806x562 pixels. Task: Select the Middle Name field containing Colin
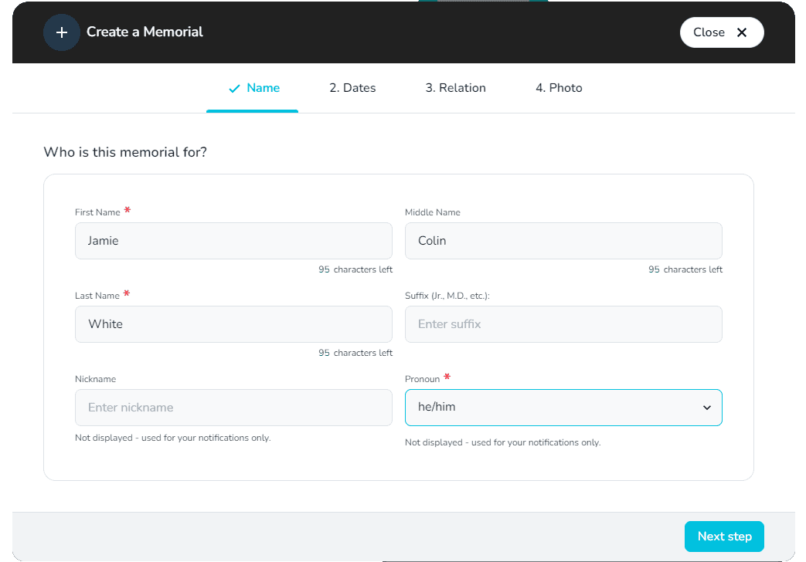[563, 241]
